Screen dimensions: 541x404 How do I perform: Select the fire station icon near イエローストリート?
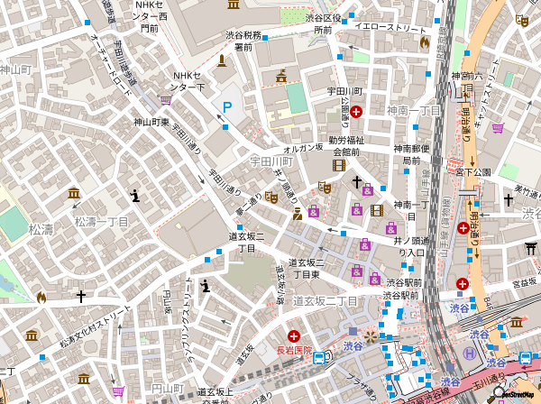pos(425,41)
